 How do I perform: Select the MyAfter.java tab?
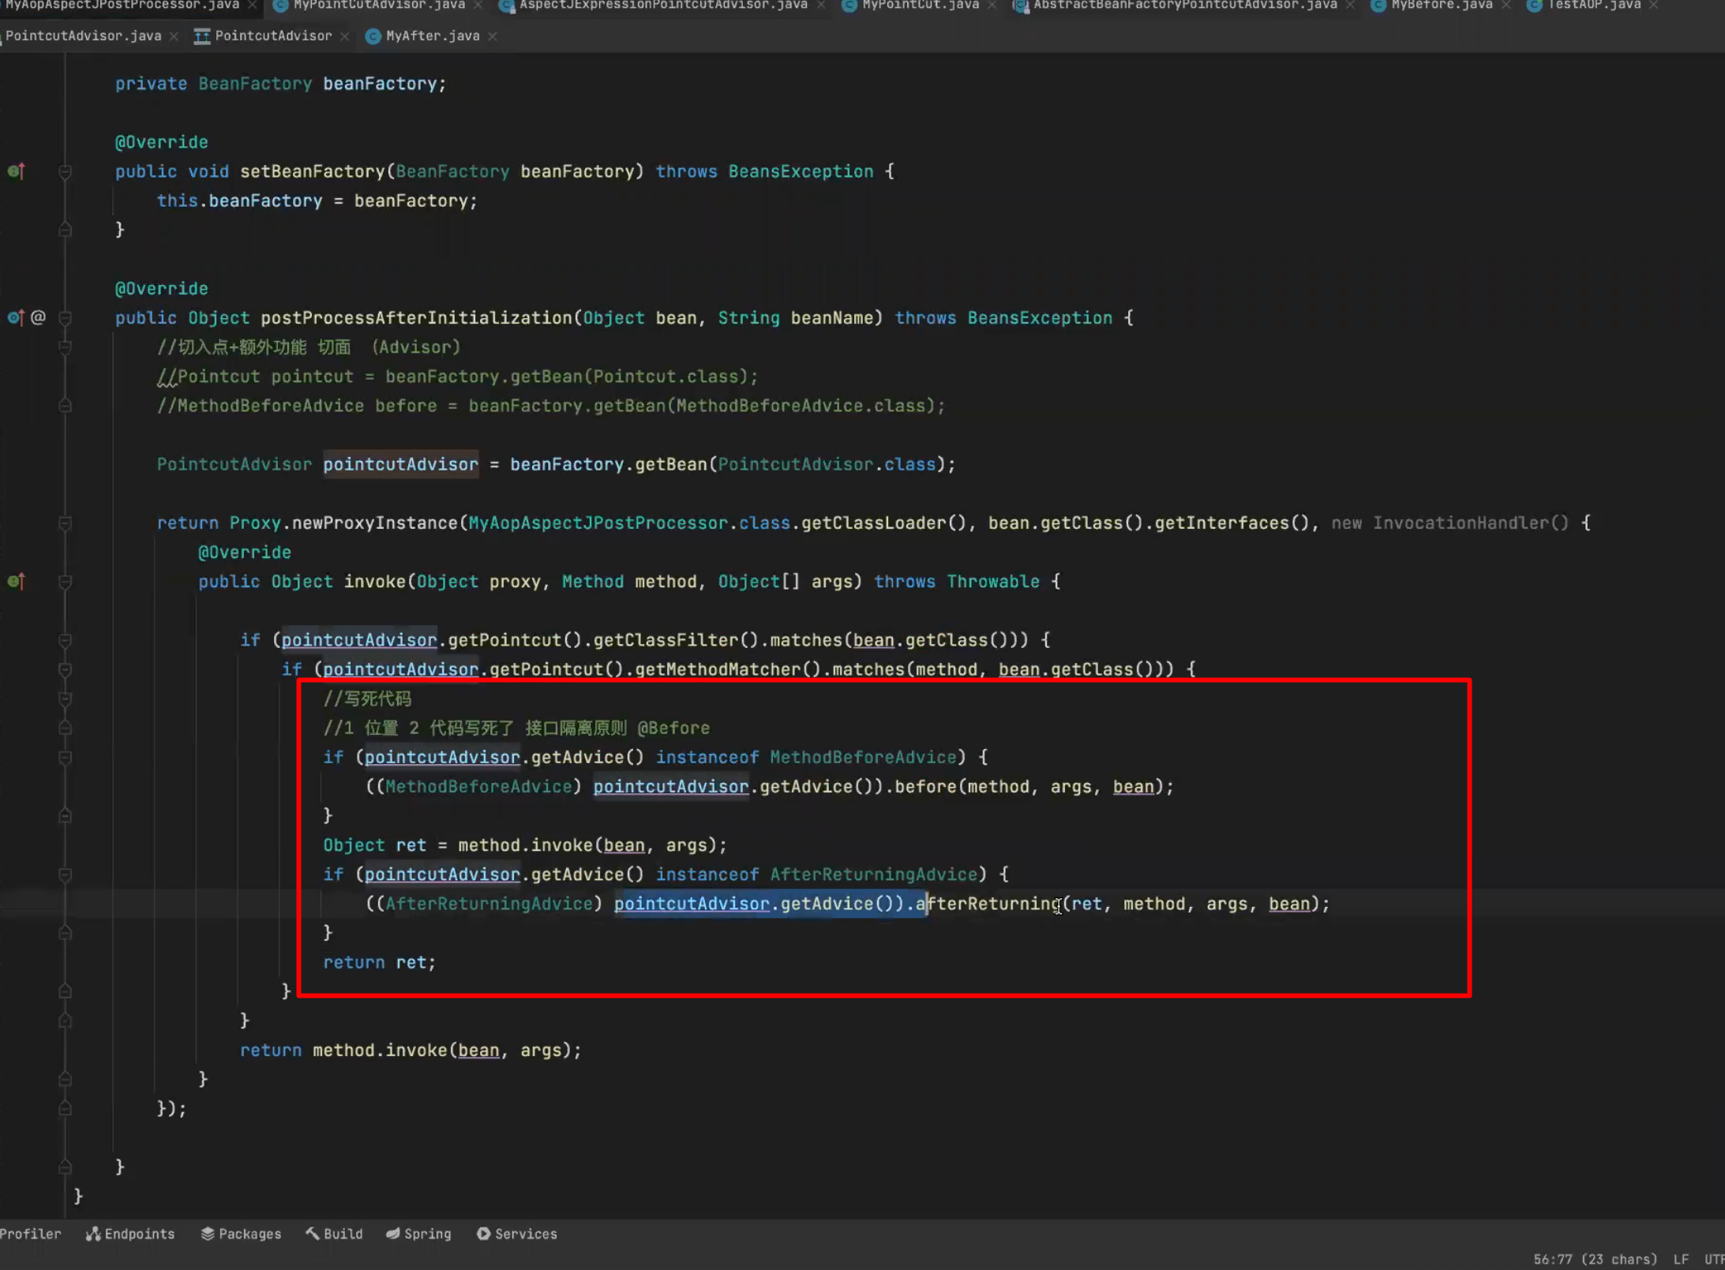coord(432,36)
